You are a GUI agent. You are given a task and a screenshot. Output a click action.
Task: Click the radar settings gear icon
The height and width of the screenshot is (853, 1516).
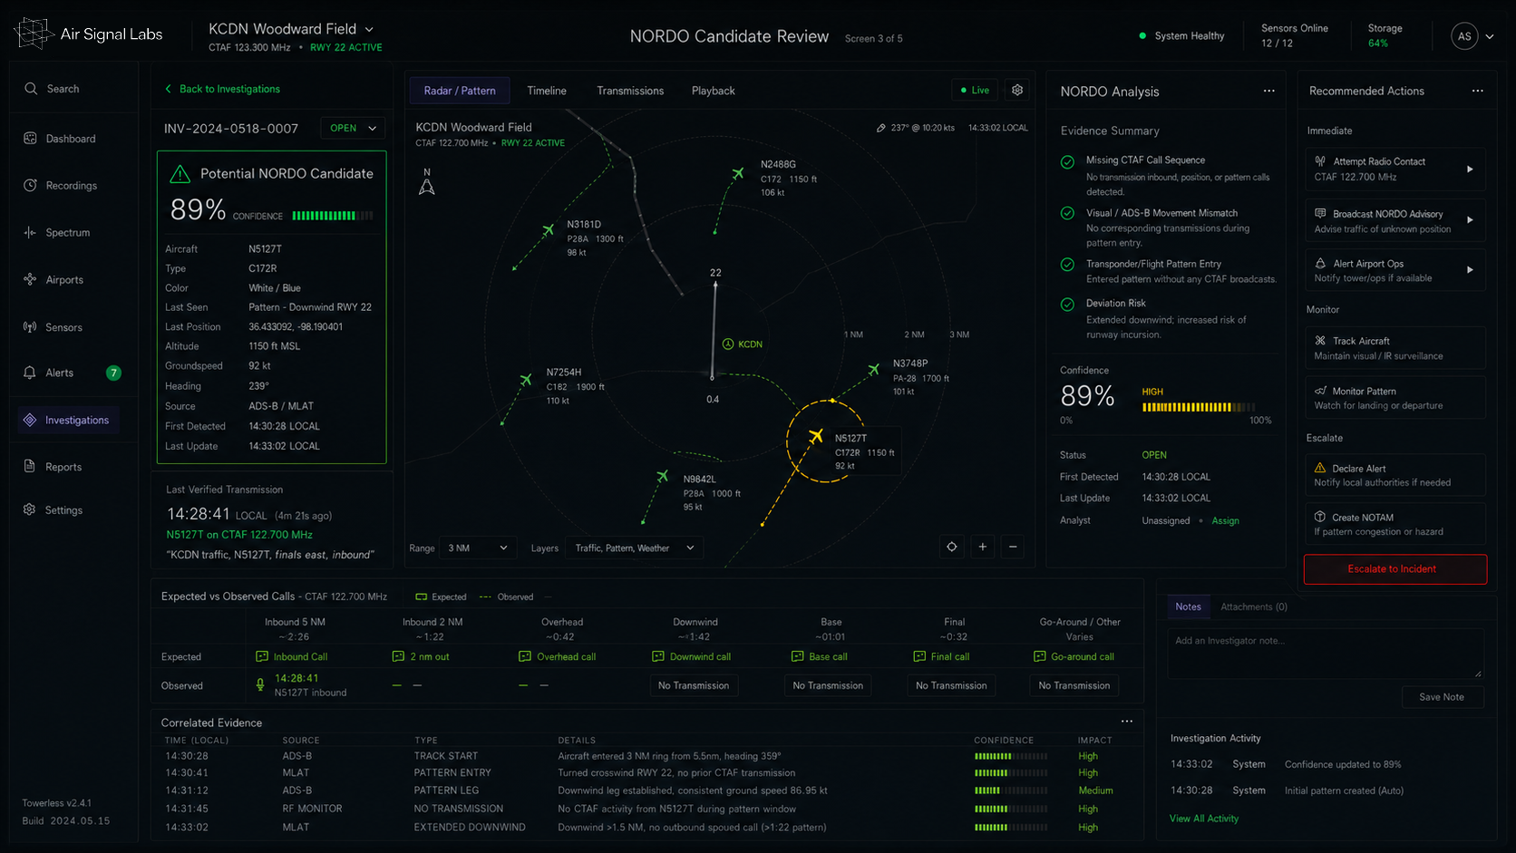click(x=1017, y=91)
